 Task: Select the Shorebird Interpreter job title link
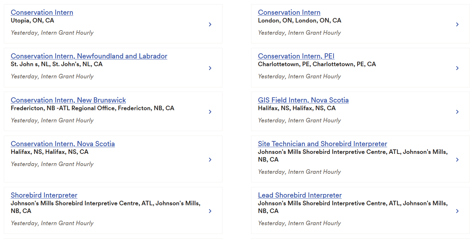point(44,195)
